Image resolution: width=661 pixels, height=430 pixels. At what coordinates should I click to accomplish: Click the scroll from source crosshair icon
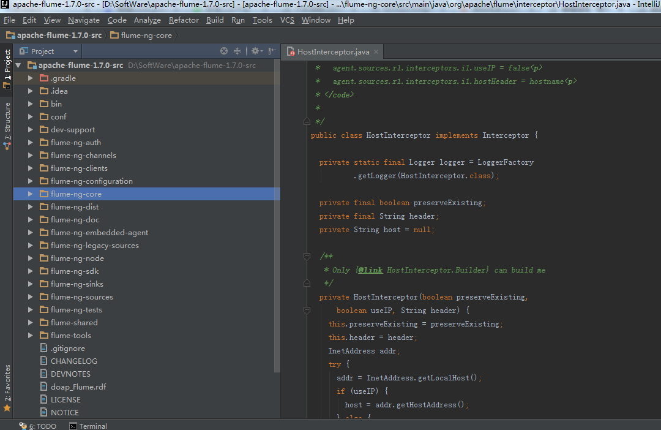(x=224, y=51)
